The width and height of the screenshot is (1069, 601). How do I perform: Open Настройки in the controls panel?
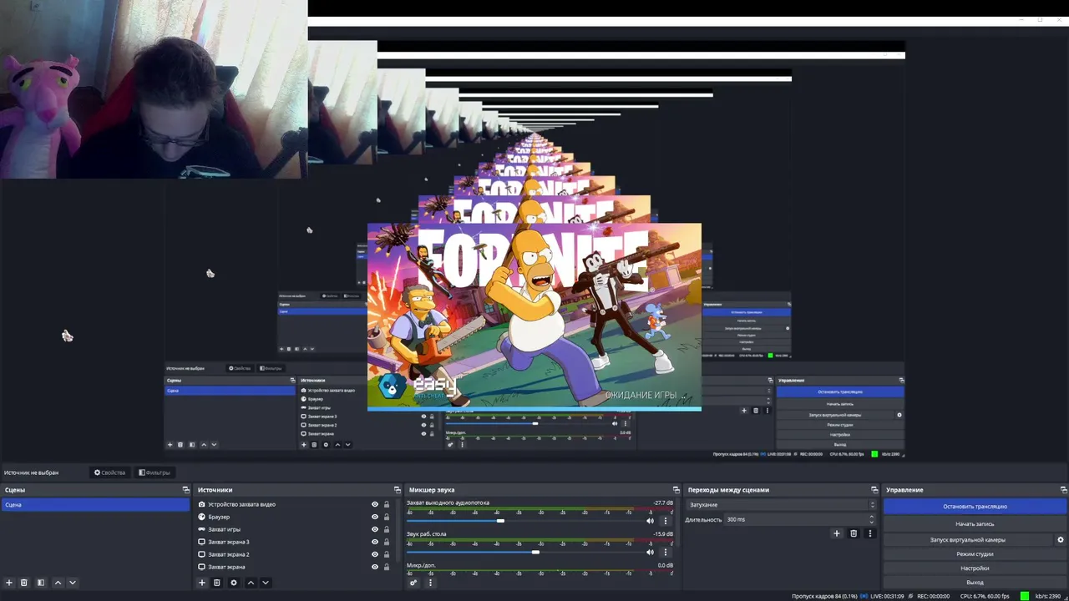point(975,568)
